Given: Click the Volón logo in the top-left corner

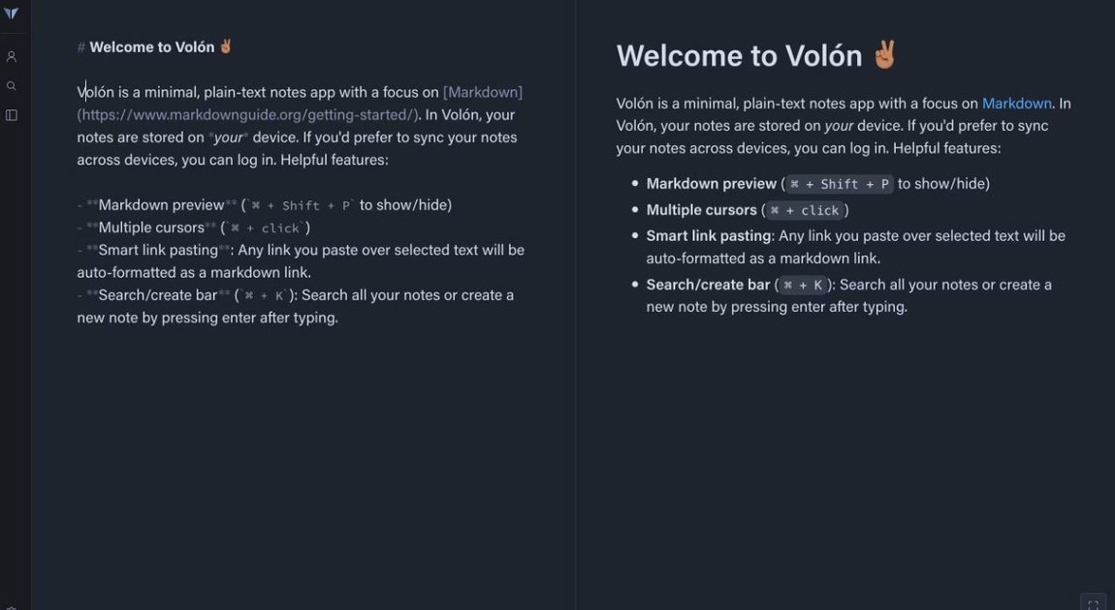Looking at the screenshot, I should coord(12,13).
